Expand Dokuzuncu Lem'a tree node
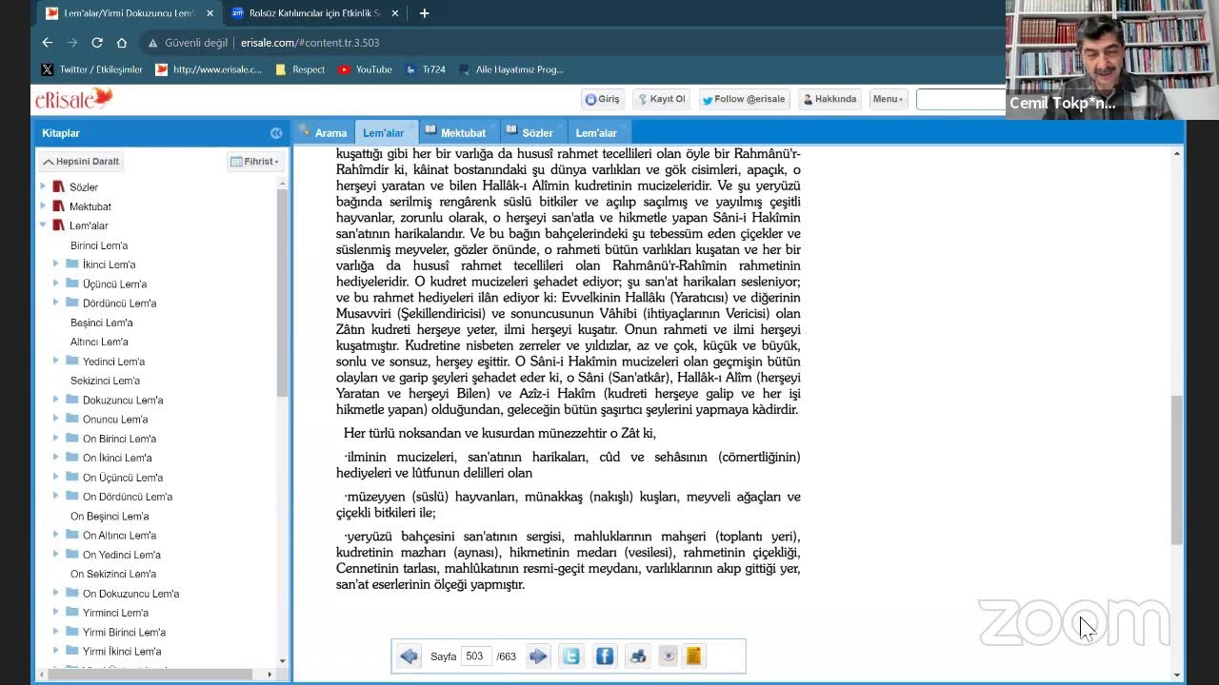1219x685 pixels. 56,400
